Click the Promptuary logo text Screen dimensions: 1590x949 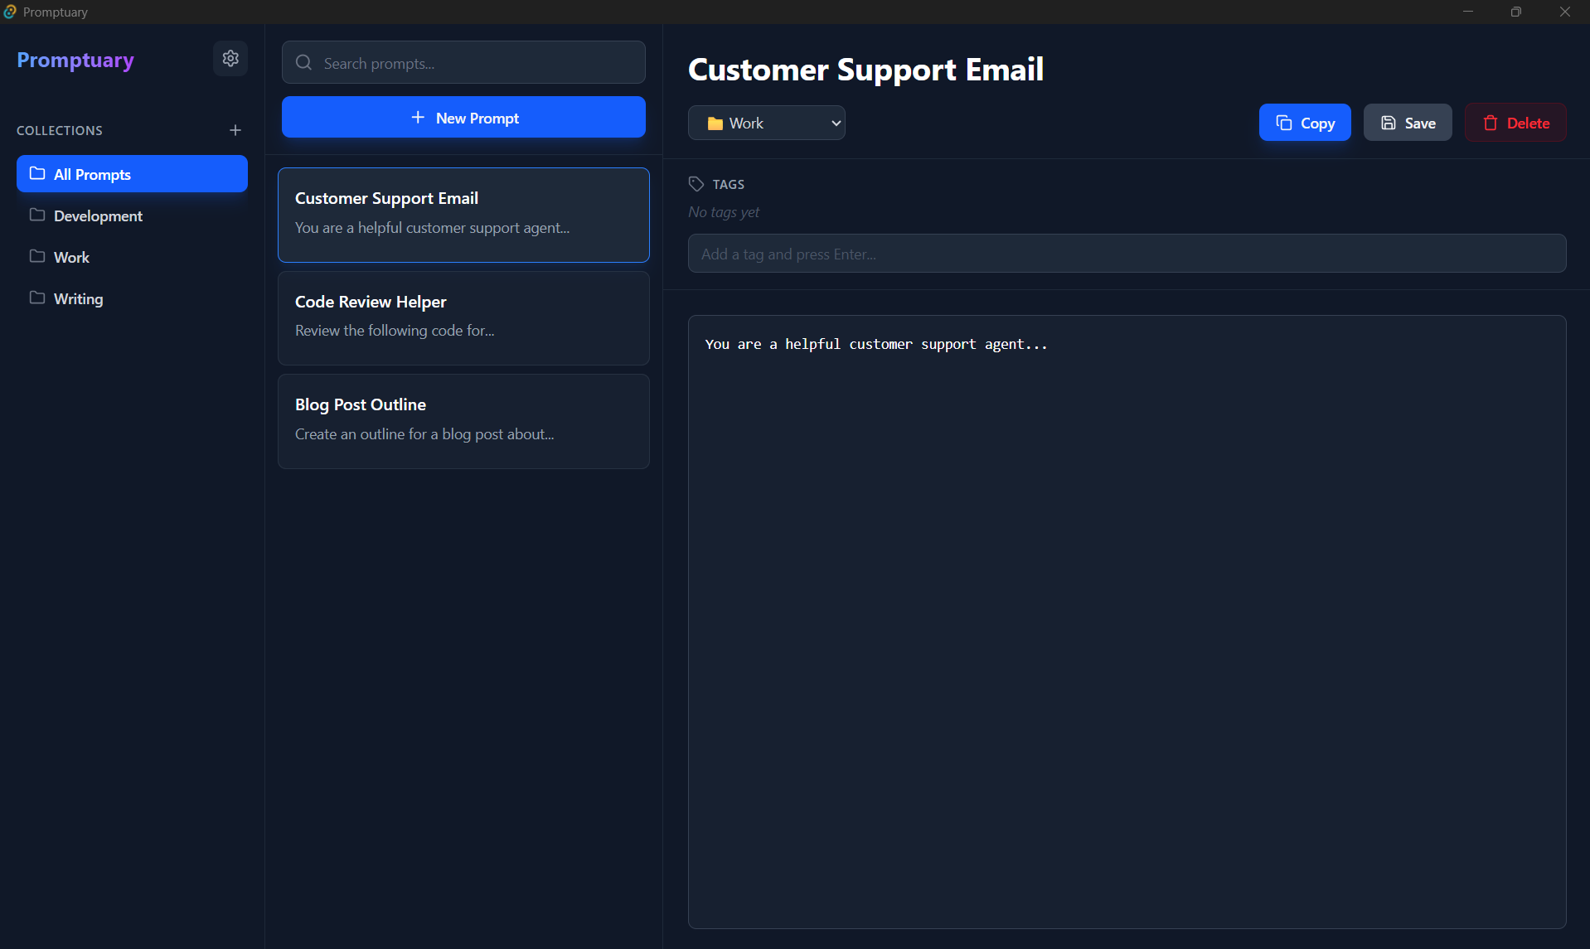pos(75,60)
